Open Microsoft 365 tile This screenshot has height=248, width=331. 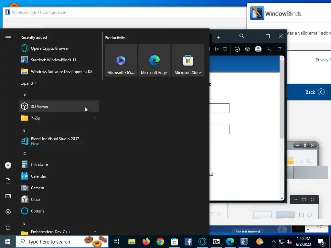coord(121,60)
